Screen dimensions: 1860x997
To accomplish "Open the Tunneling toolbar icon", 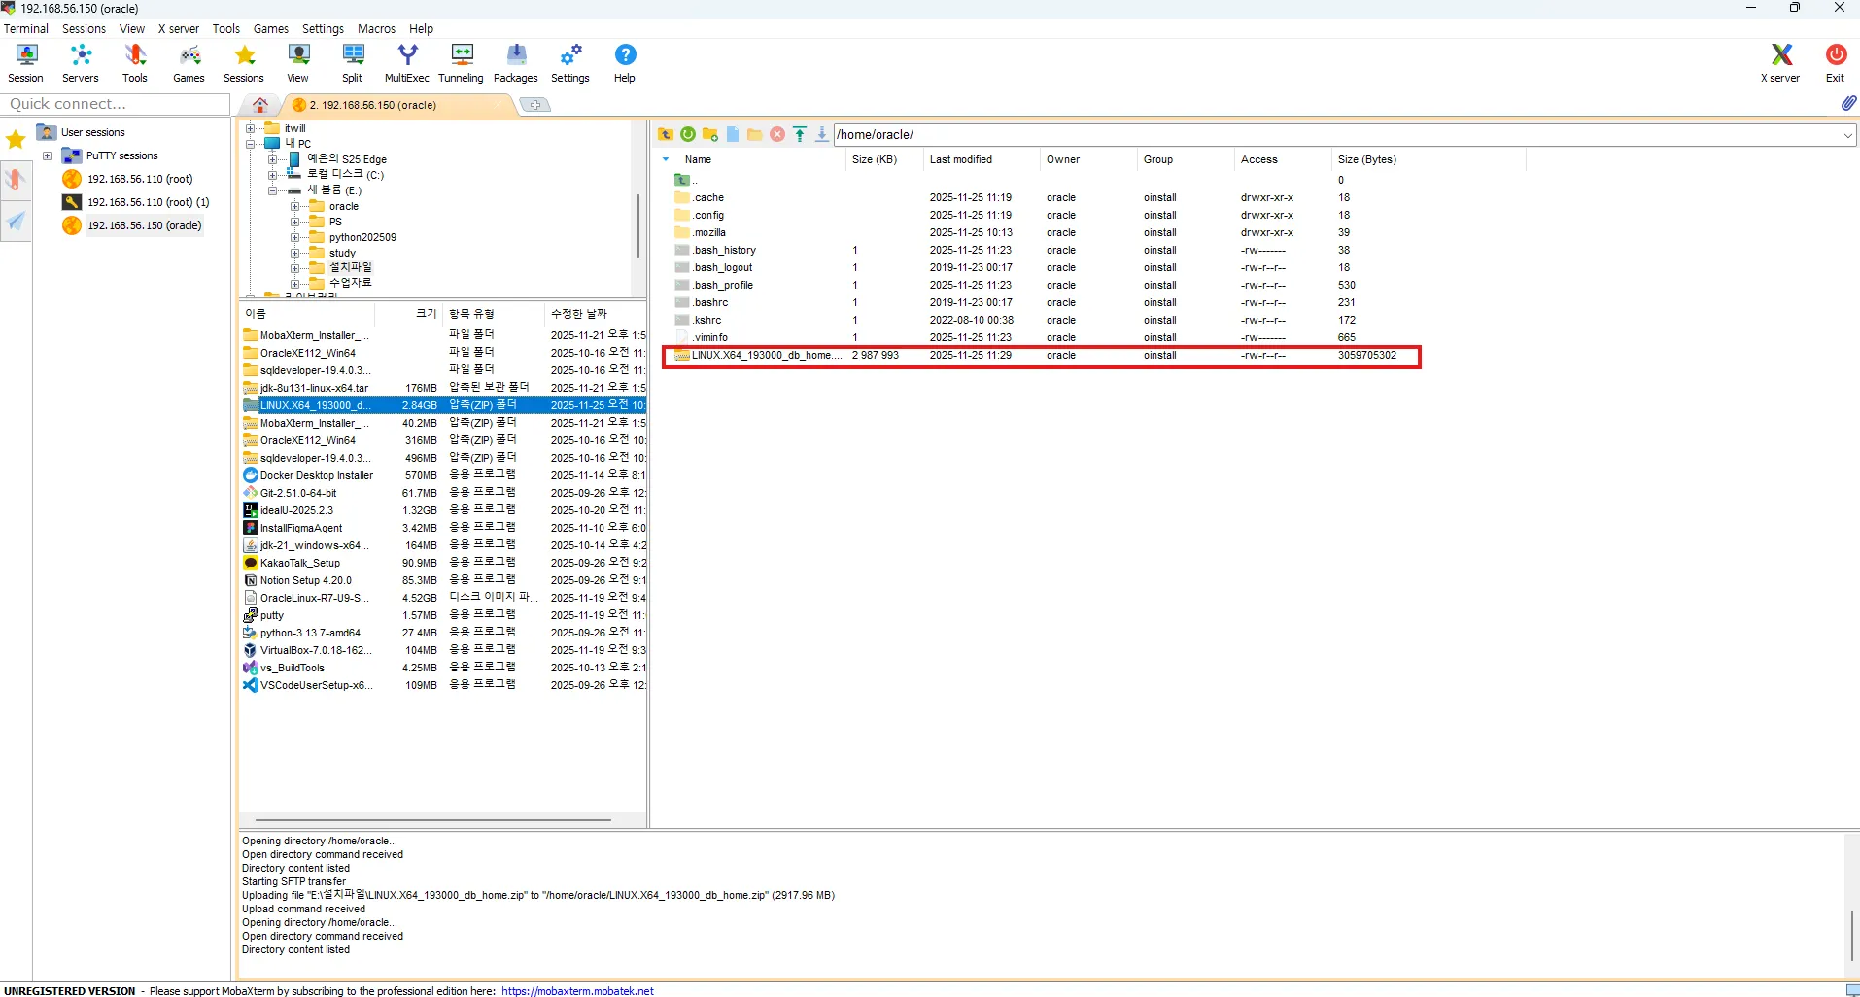I will [462, 63].
